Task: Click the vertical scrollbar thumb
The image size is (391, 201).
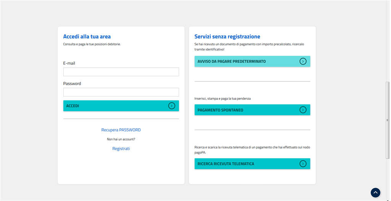Action: (388, 120)
